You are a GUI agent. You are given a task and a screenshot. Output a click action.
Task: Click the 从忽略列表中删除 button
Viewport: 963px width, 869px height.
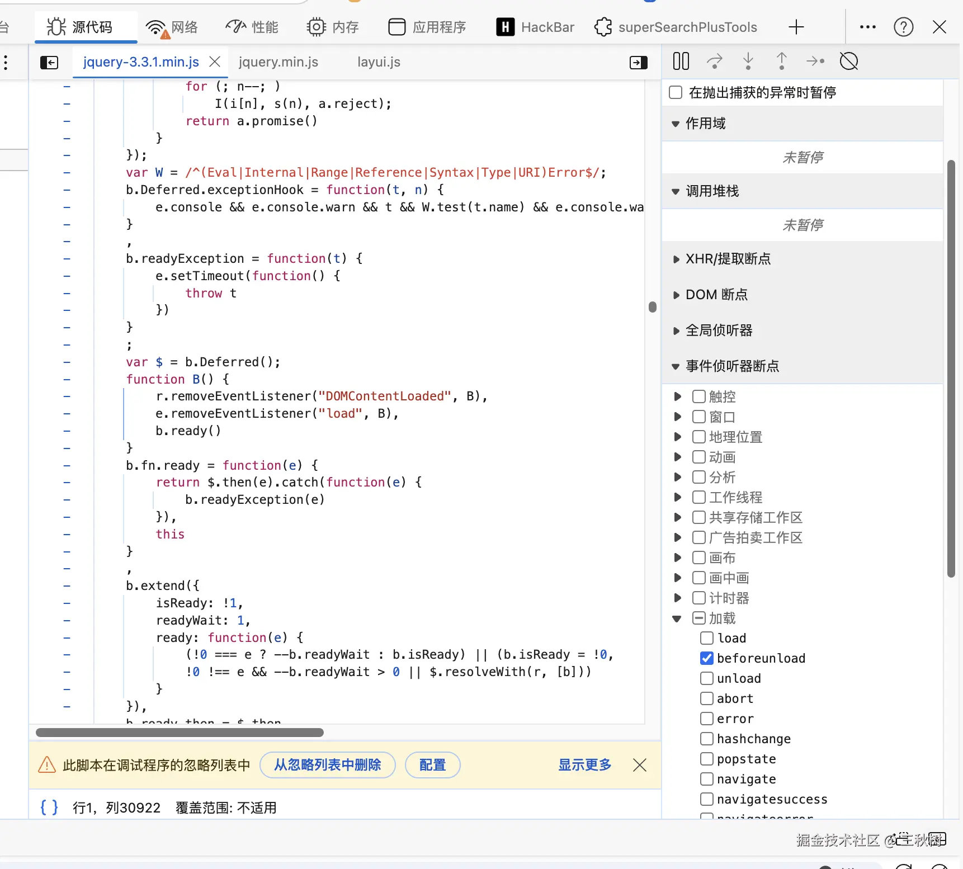point(327,764)
